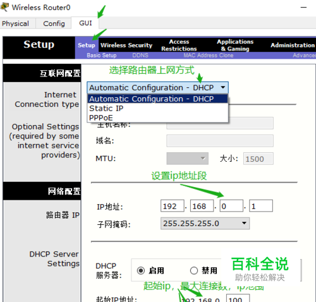Open the MTU mode dropdown
This screenshot has width=316, height=302.
point(187,159)
